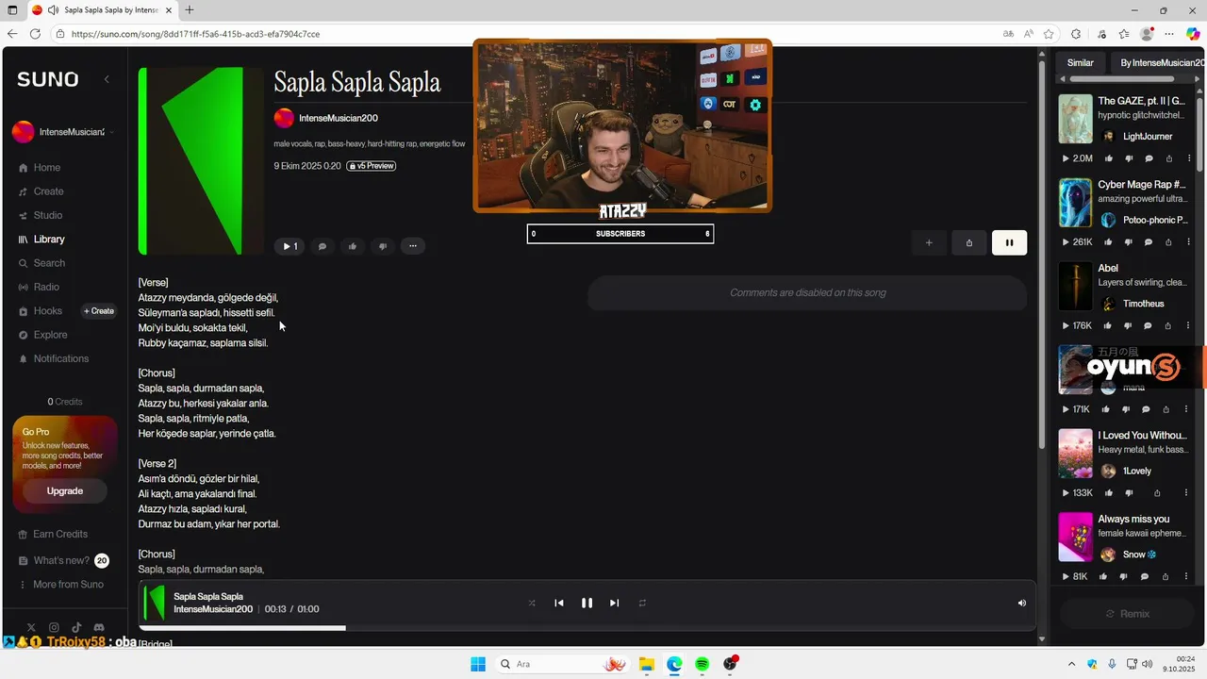Open more options for Always miss you
This screenshot has height=679, width=1207.
coord(1186,576)
